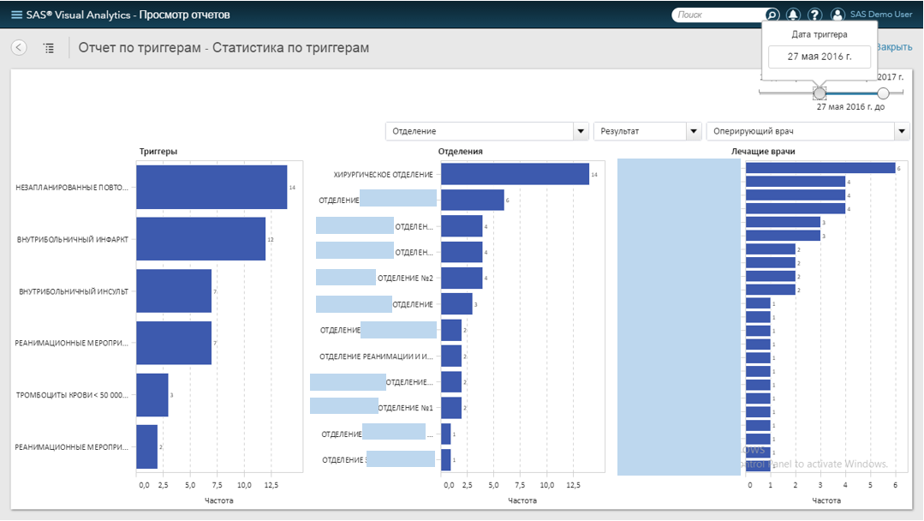Click the ВНУТРИБОЛЬНИЧНЫЙ ИНСУЛЬТ label
The image size is (924, 521).
click(74, 291)
